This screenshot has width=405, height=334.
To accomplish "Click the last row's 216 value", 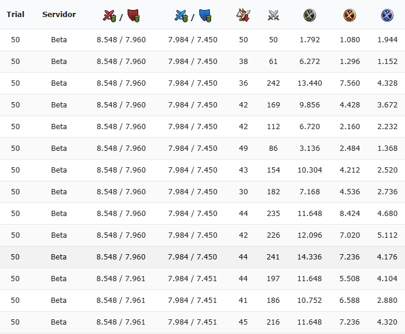I will point(273,322).
